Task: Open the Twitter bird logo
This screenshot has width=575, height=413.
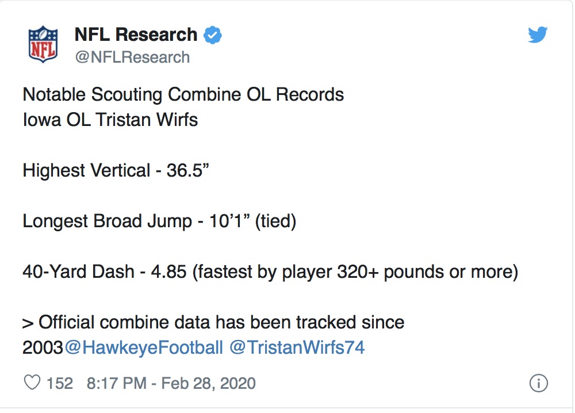Action: coord(538,35)
